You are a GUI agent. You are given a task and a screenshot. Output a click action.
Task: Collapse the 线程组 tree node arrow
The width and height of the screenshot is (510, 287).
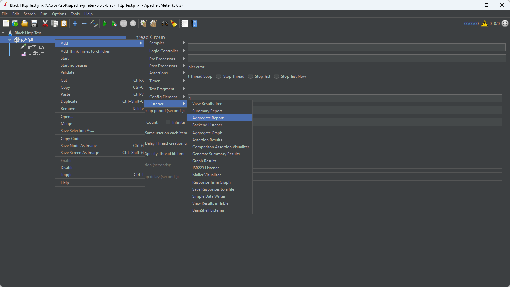coord(10,40)
